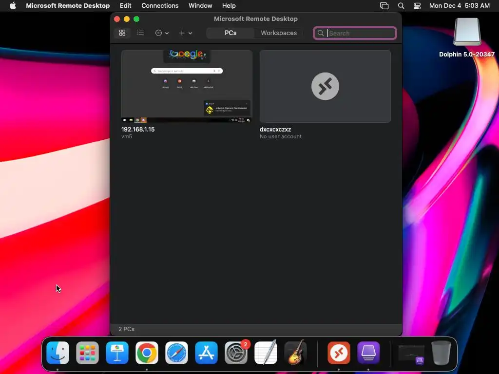Click the vm5 user account text

127,136
